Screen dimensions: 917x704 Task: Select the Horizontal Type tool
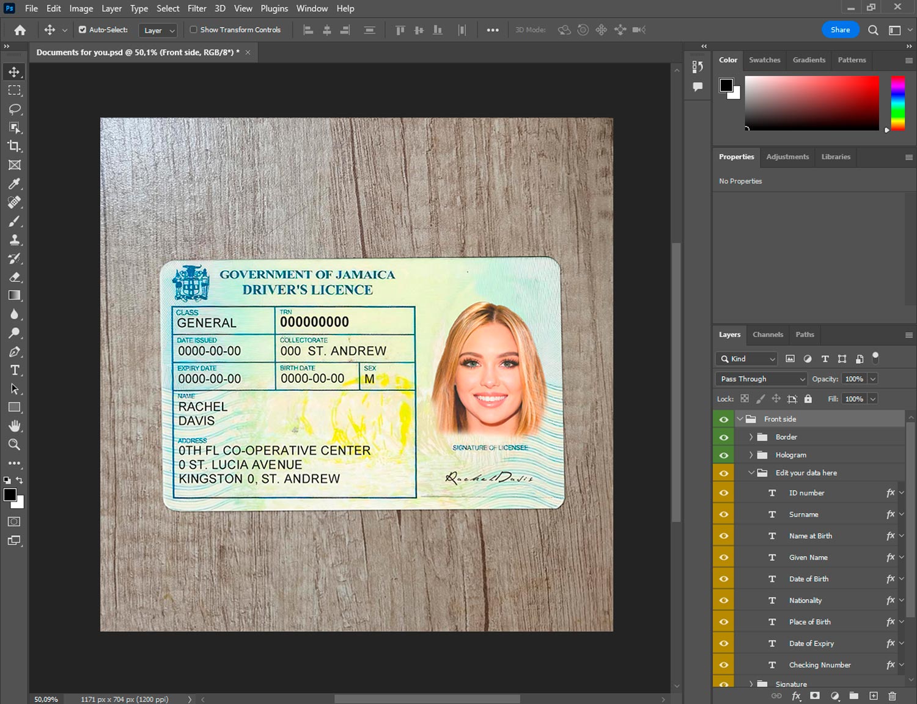click(x=14, y=370)
